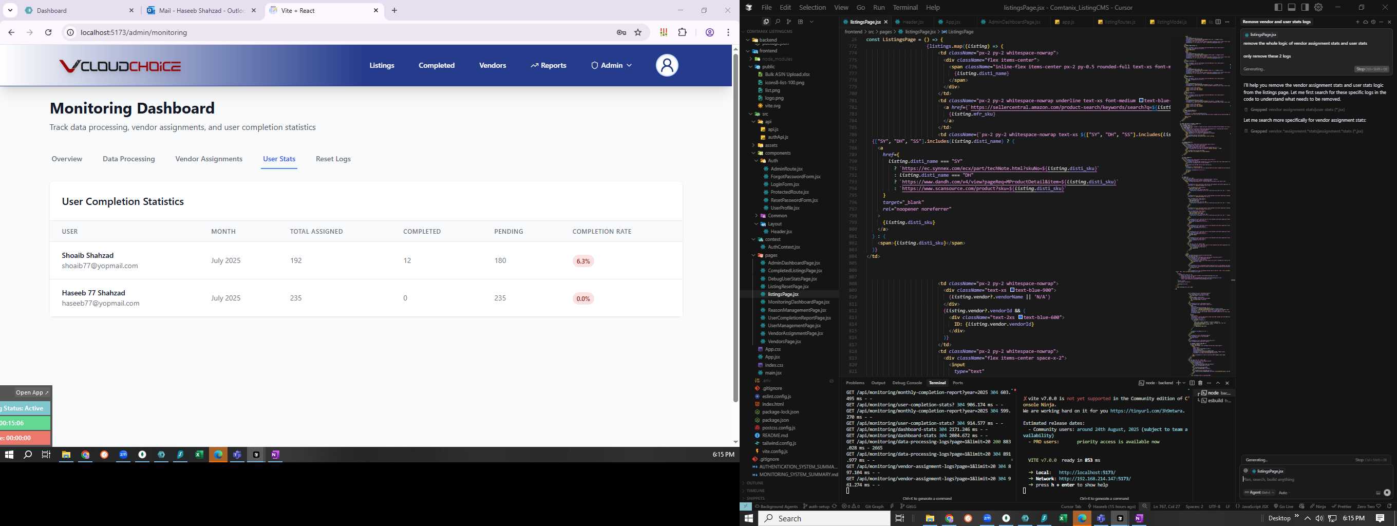Maximize the terminal panel with up chevron
The width and height of the screenshot is (1397, 526).
click(1218, 383)
